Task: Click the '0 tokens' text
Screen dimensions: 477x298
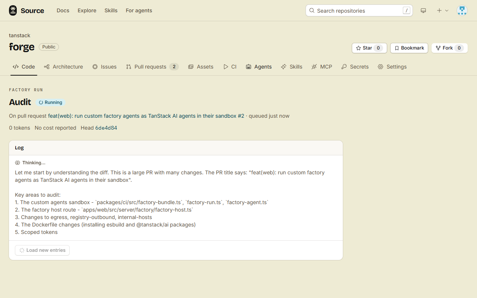Action: (19, 128)
